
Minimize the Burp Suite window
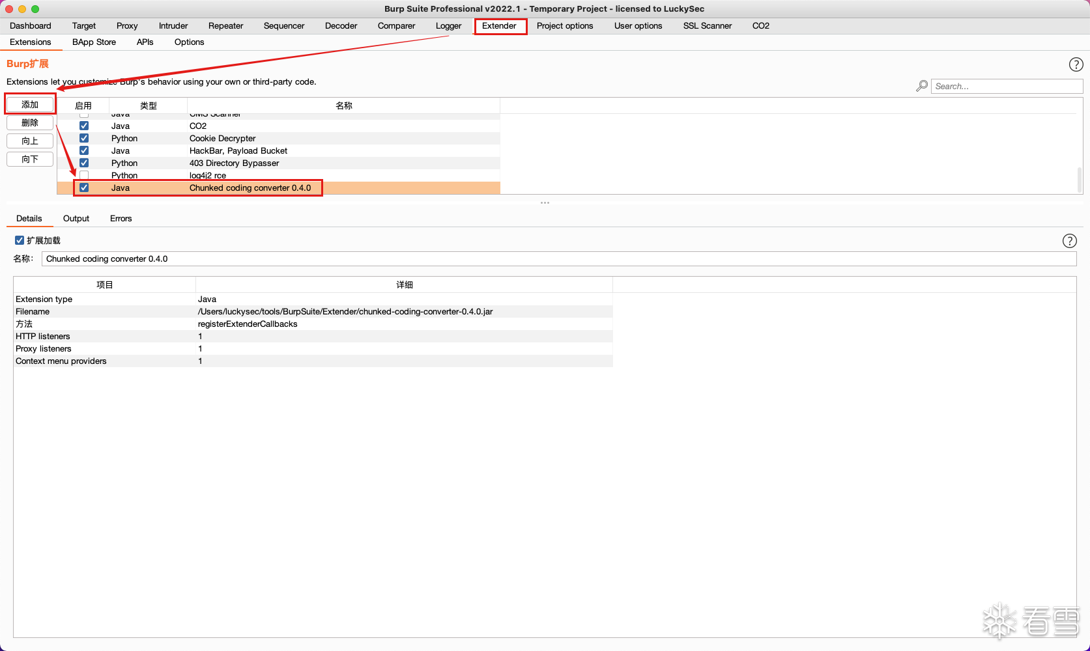22,9
